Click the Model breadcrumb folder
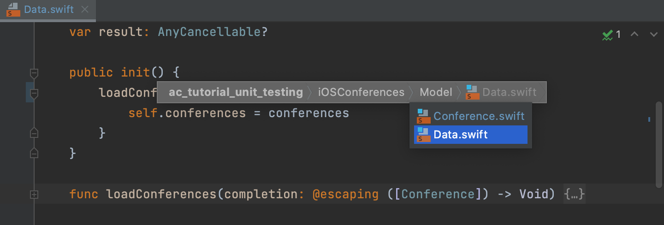 [x=436, y=92]
